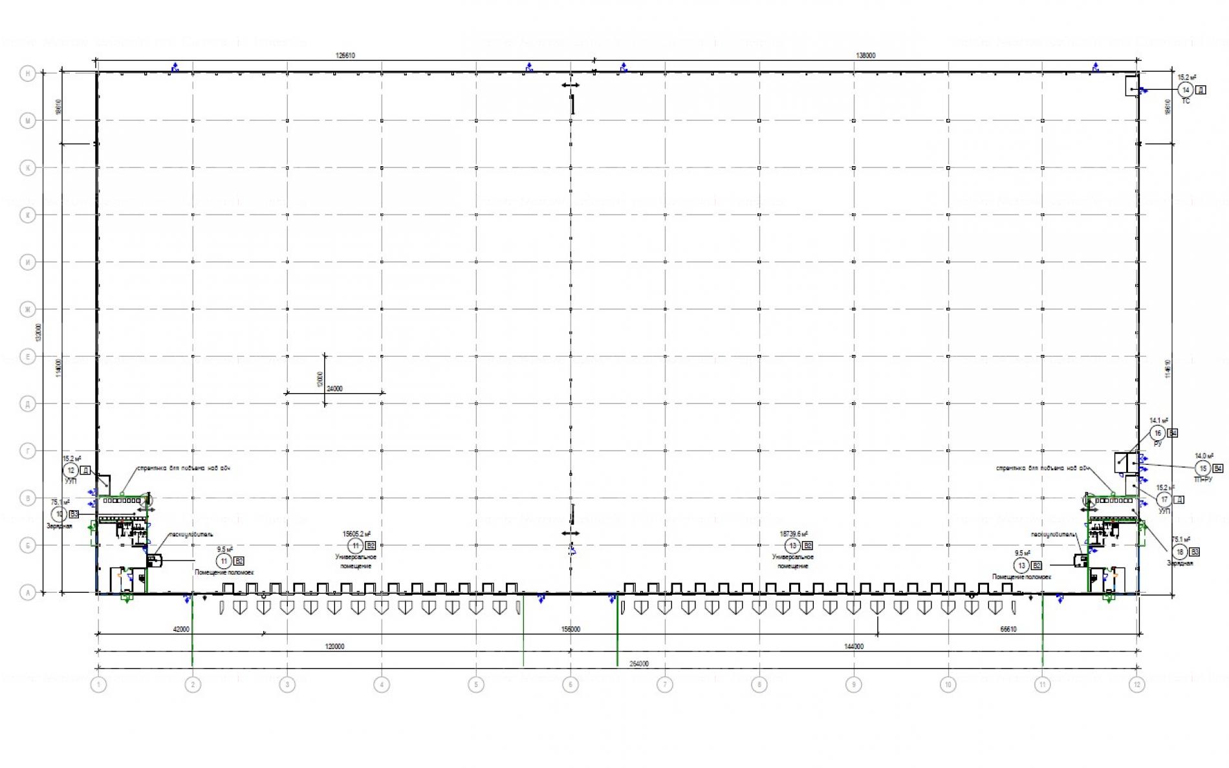This screenshot has width=1229, height=768.
Task: Click room tag 15 labeled ТП-РУ
Action: [1202, 468]
